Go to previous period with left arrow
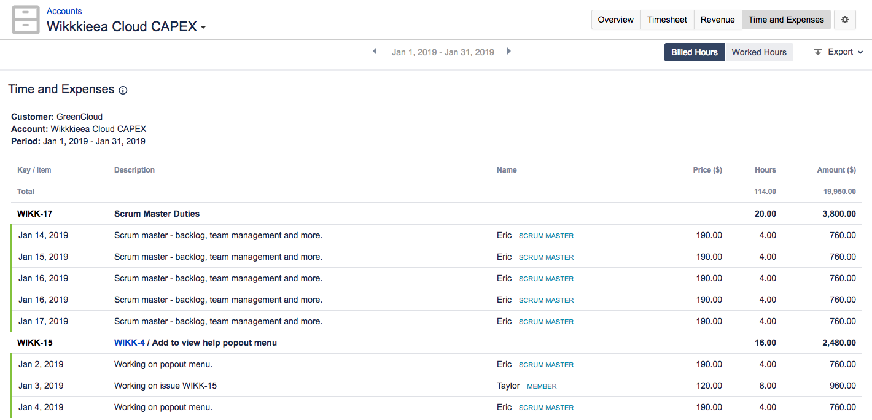 (x=375, y=52)
